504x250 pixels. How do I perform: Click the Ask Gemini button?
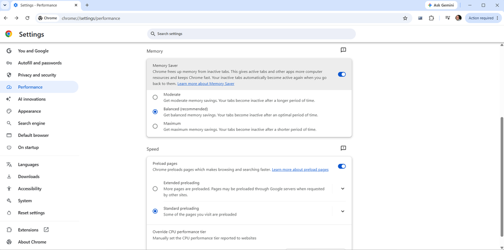441,5
